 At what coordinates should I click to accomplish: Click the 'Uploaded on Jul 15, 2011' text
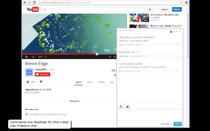click(38, 89)
